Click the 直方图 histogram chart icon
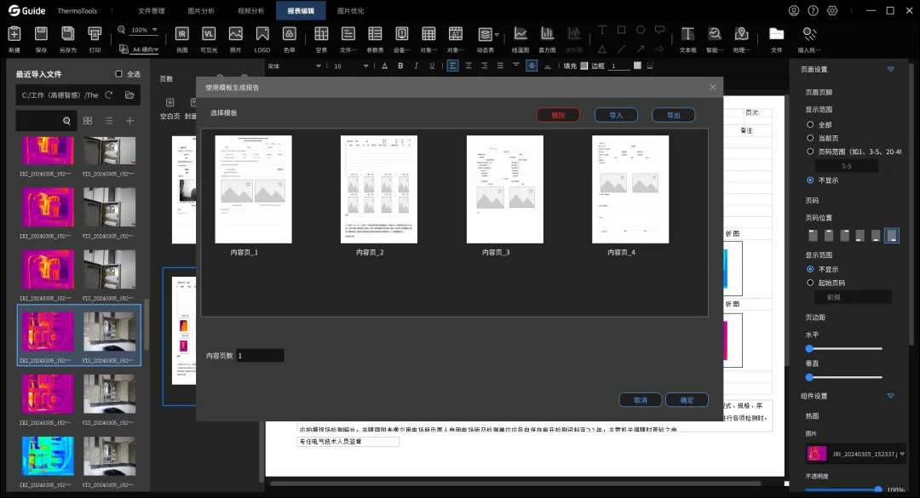920x498 pixels. [547, 38]
